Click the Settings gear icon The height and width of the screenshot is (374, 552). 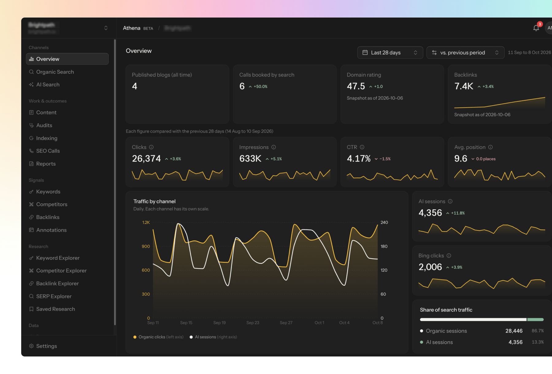coord(31,346)
